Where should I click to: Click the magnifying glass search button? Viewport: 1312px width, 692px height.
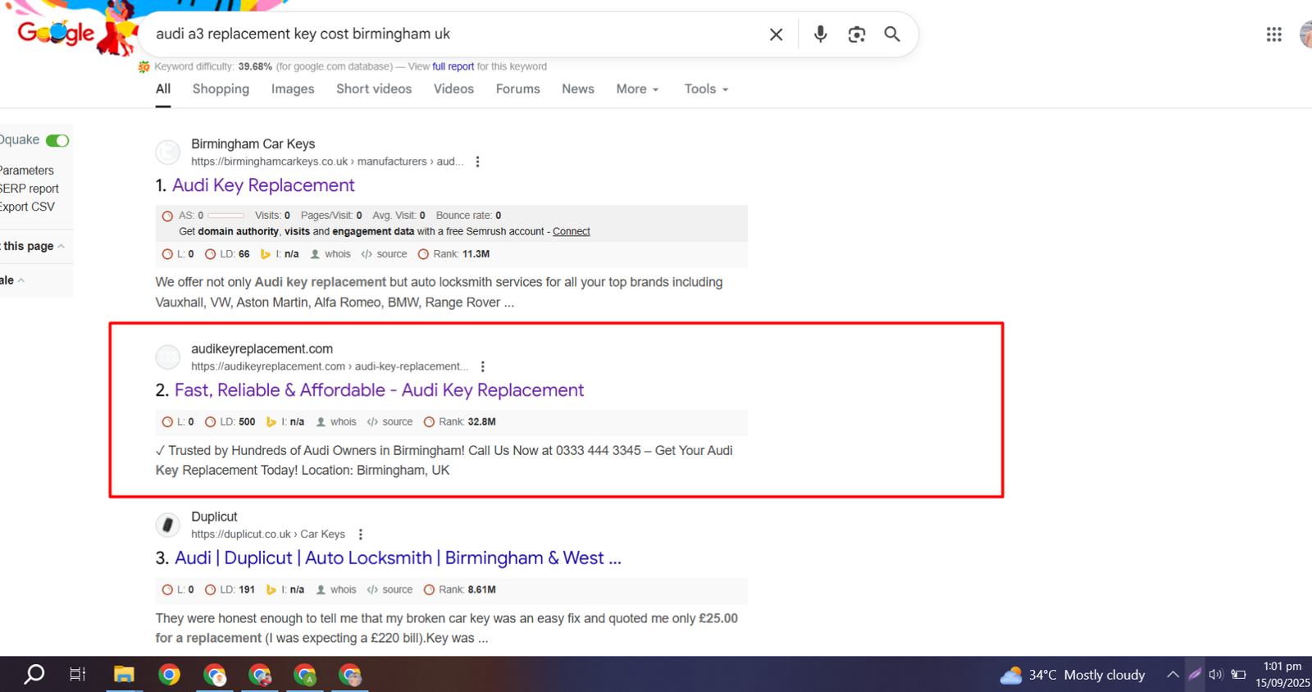(x=892, y=34)
